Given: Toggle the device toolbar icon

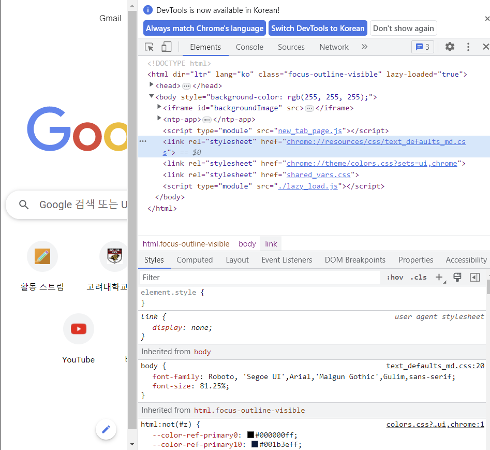Looking at the screenshot, I should coord(166,47).
